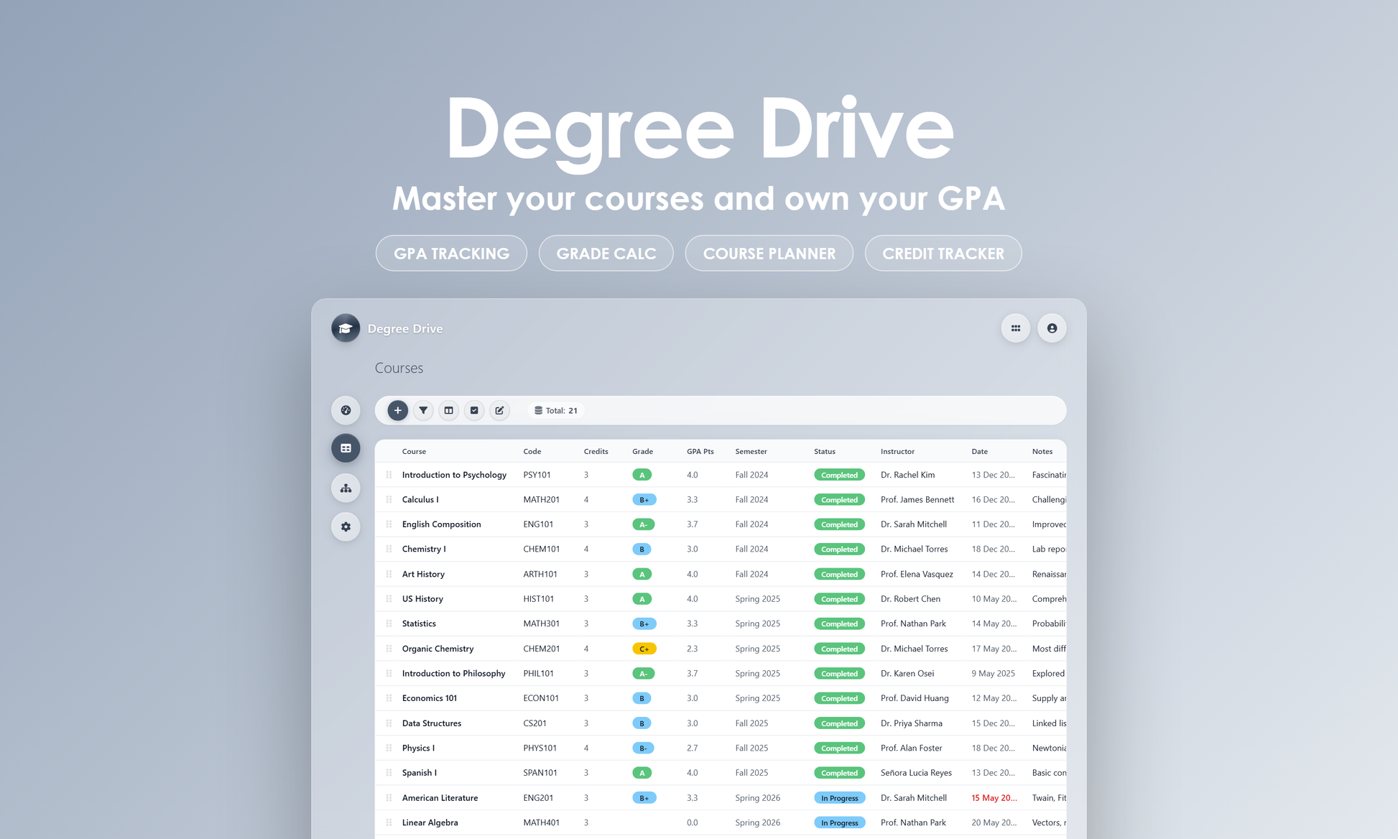
Task: Sort by the Credits column header
Action: [x=596, y=451]
